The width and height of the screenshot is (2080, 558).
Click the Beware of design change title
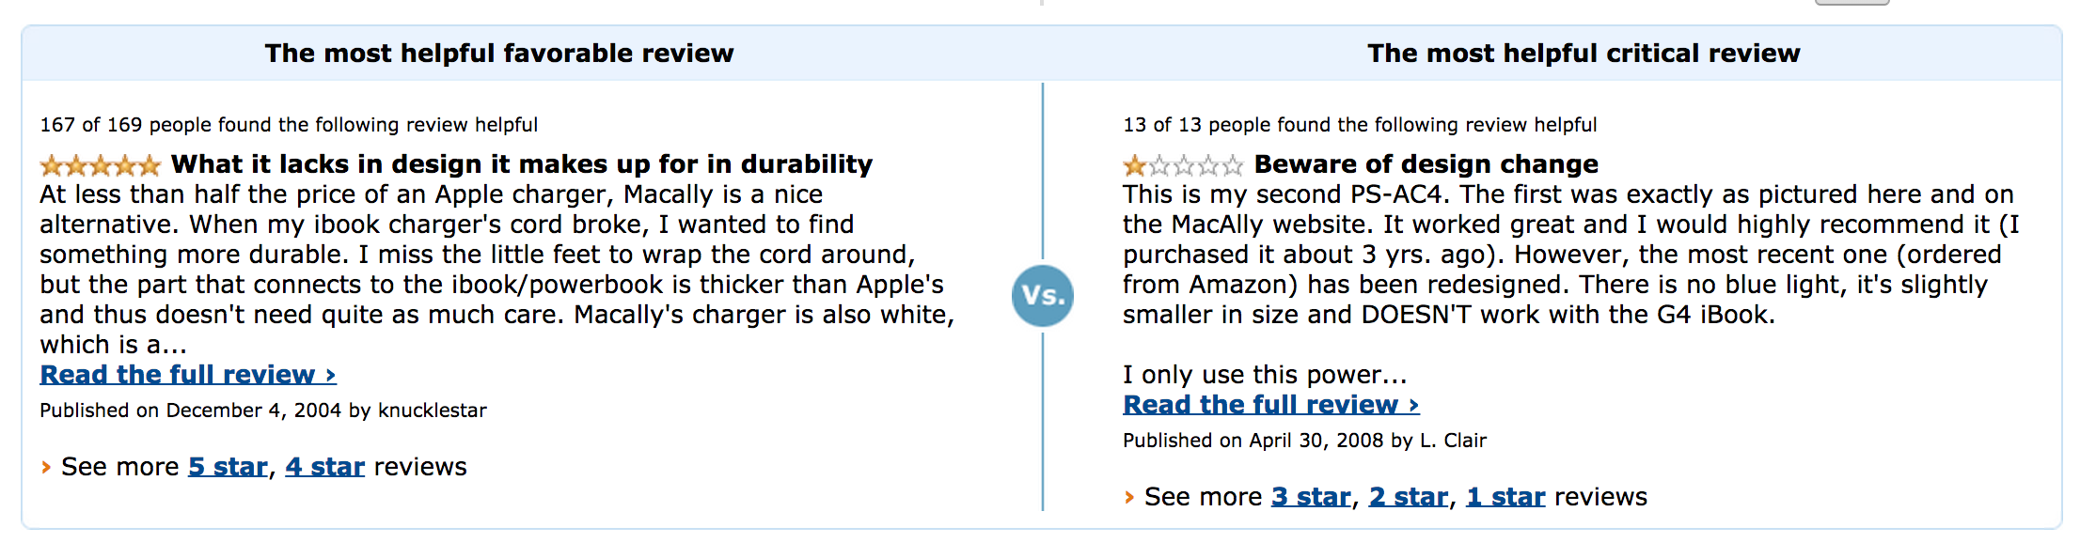(1426, 164)
